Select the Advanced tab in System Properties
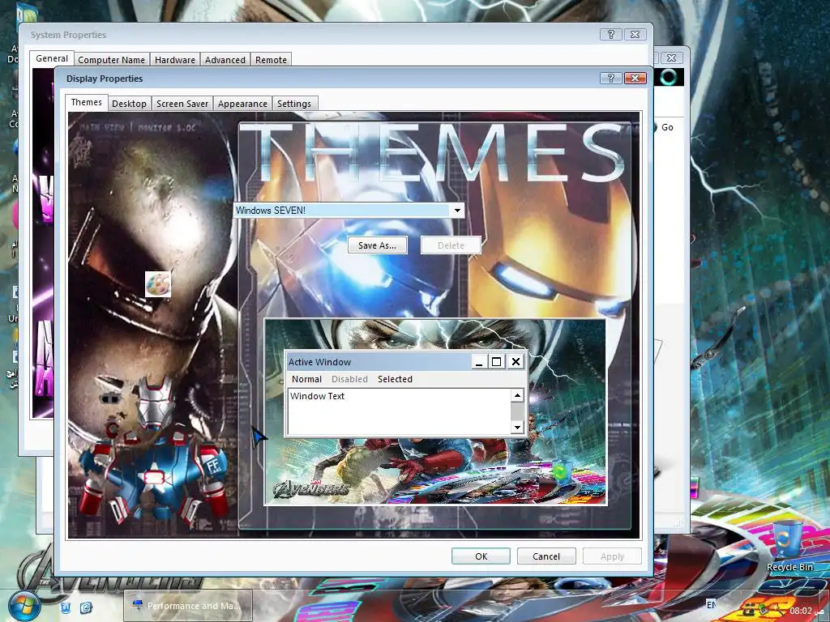 pos(225,60)
